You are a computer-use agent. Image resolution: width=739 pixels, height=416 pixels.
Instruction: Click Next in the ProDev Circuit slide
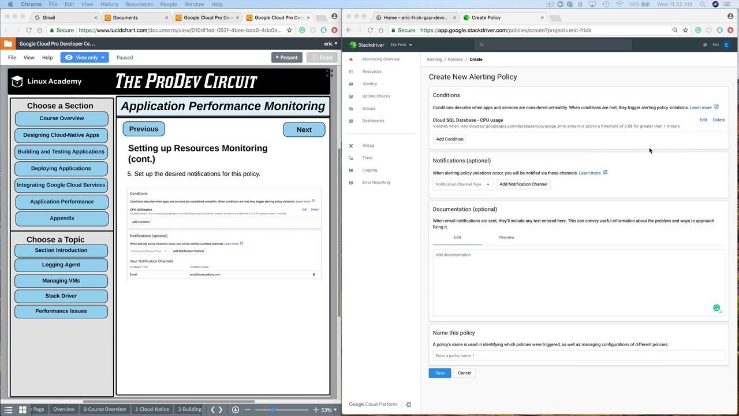tap(304, 130)
